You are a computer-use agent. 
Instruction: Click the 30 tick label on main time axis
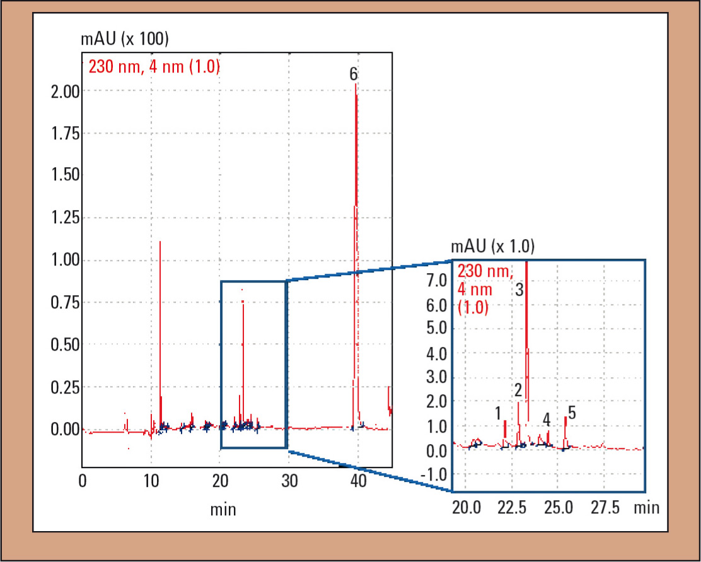pos(289,481)
